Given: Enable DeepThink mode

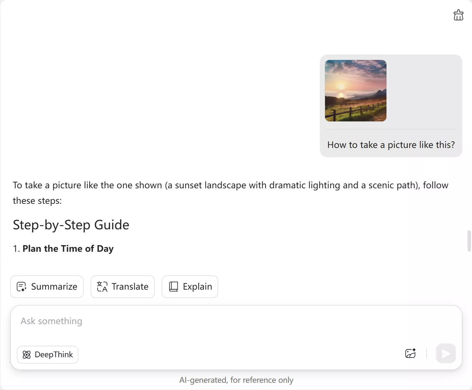Looking at the screenshot, I should [x=48, y=354].
